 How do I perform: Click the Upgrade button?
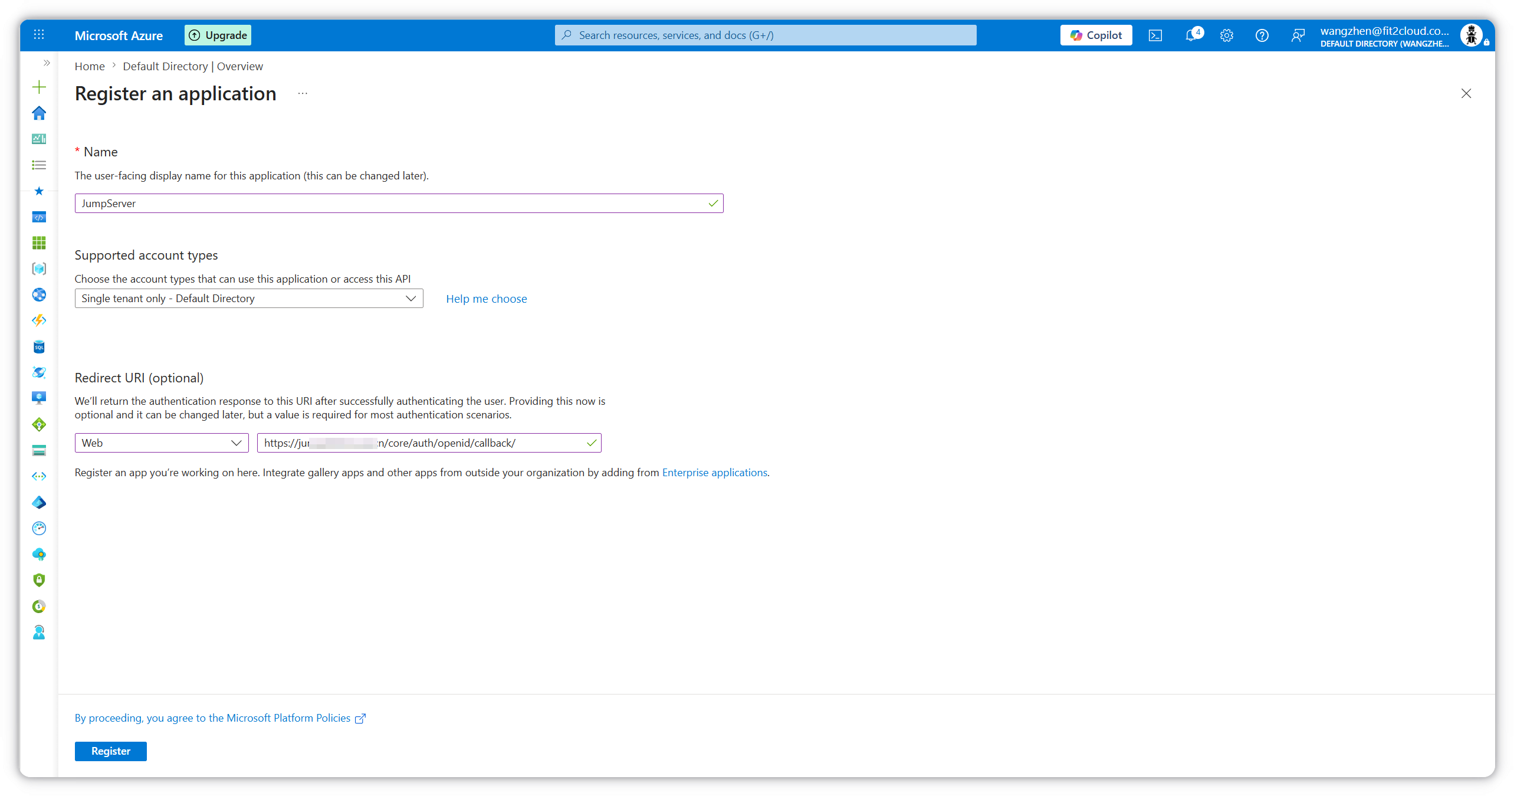(218, 35)
